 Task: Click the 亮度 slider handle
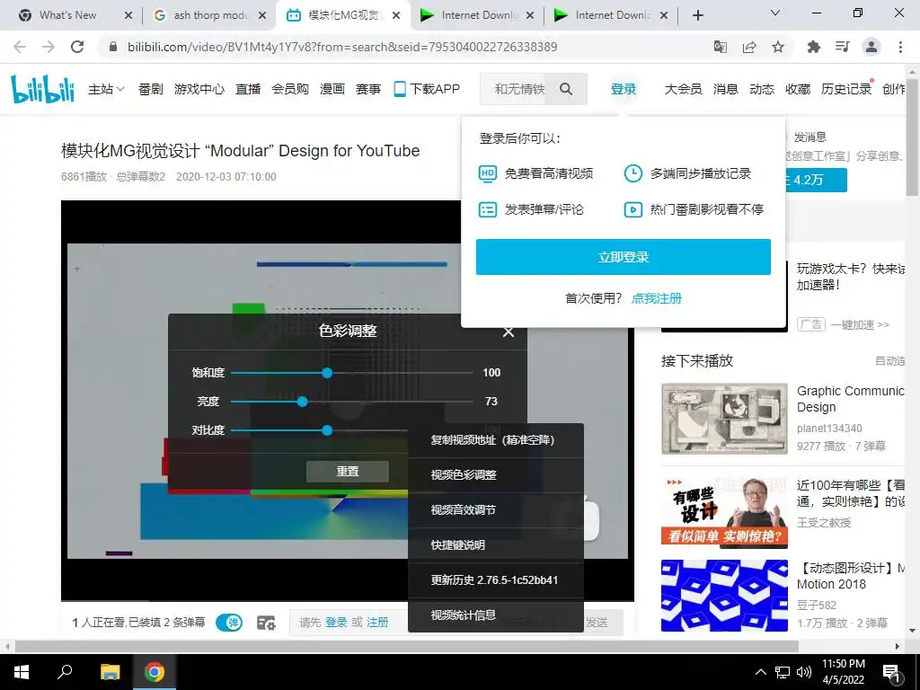point(302,402)
